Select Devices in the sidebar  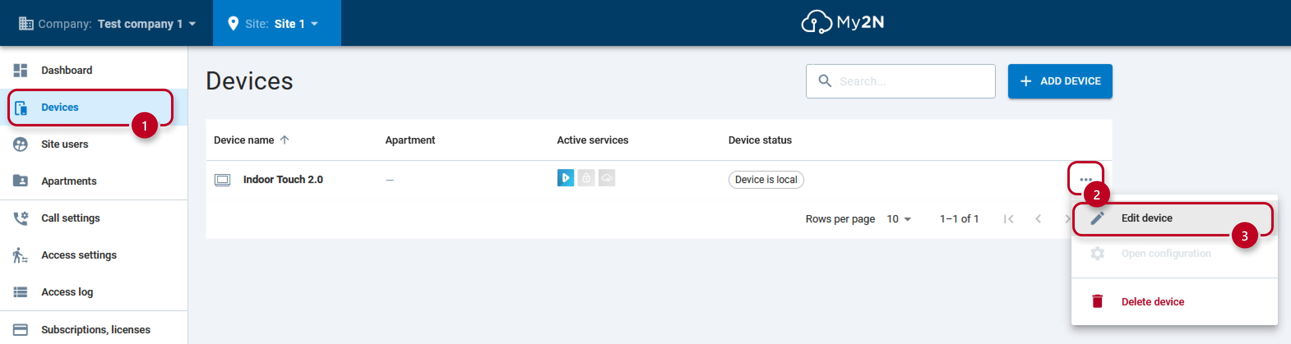[94, 107]
